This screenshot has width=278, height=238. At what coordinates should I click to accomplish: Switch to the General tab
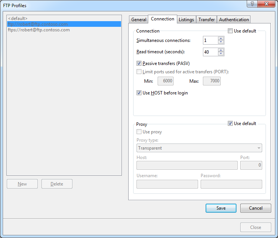[138, 20]
